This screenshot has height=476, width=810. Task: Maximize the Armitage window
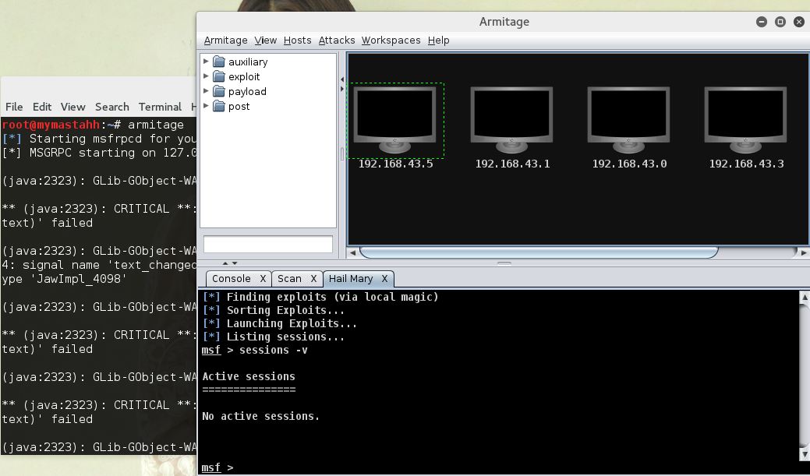click(x=780, y=22)
